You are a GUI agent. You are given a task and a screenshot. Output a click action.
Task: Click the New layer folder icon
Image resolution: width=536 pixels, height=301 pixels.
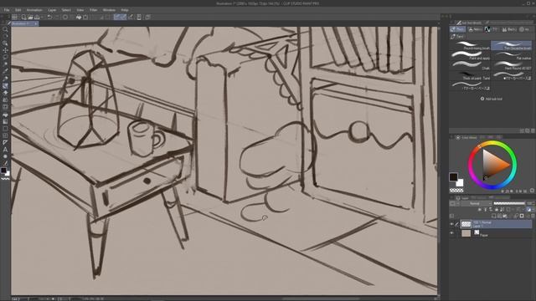pos(505,216)
